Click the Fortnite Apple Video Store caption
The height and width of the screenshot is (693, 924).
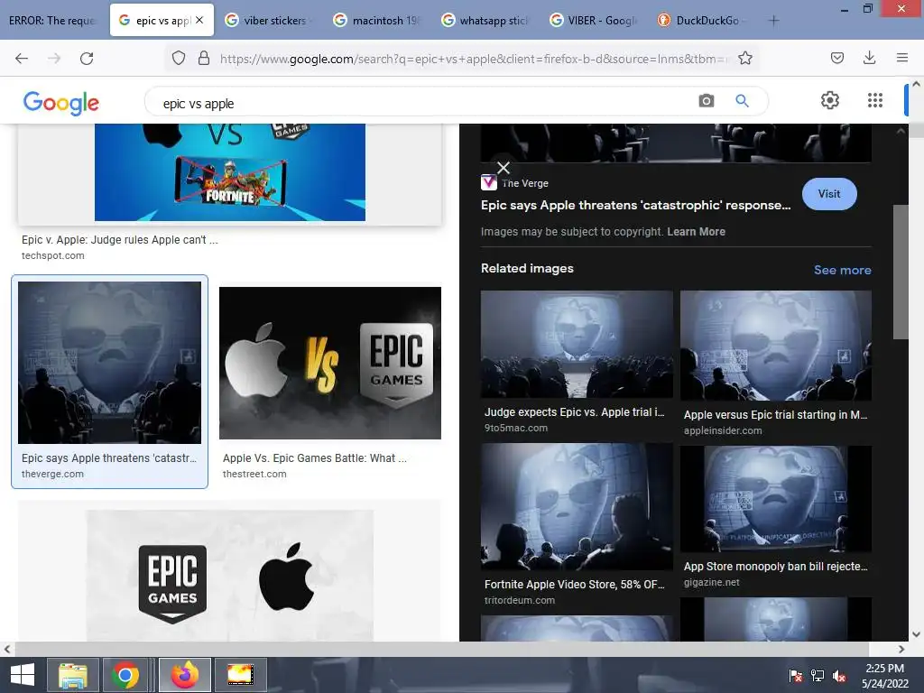[x=574, y=585]
